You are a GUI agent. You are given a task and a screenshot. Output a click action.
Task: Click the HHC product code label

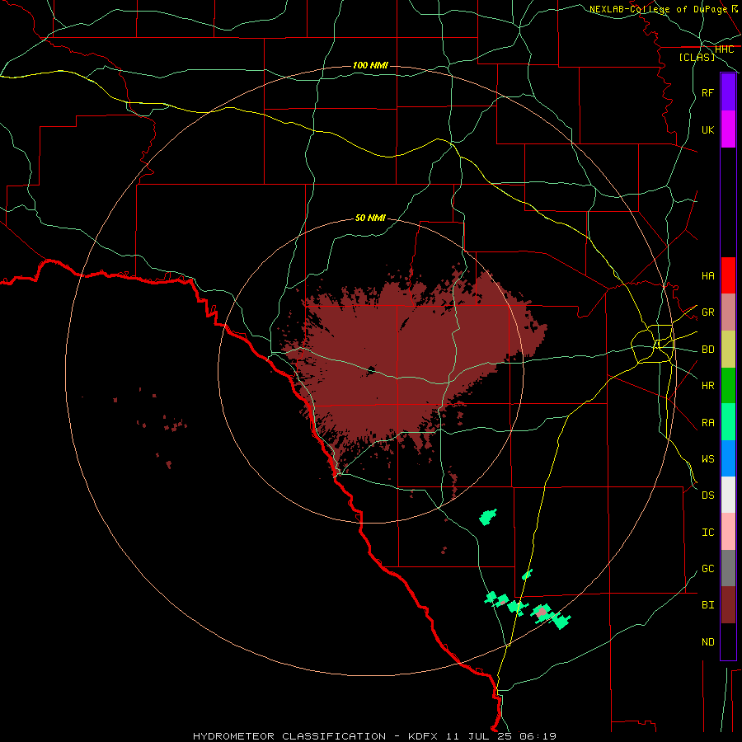tap(724, 49)
